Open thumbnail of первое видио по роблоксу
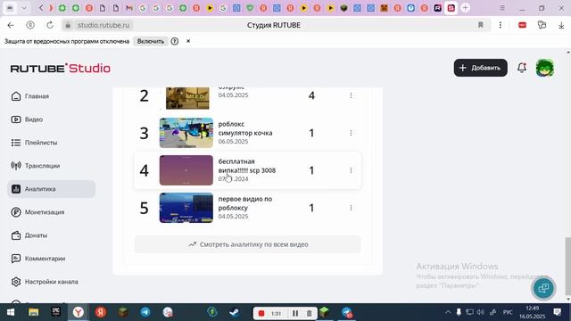The image size is (571, 321). [x=186, y=208]
